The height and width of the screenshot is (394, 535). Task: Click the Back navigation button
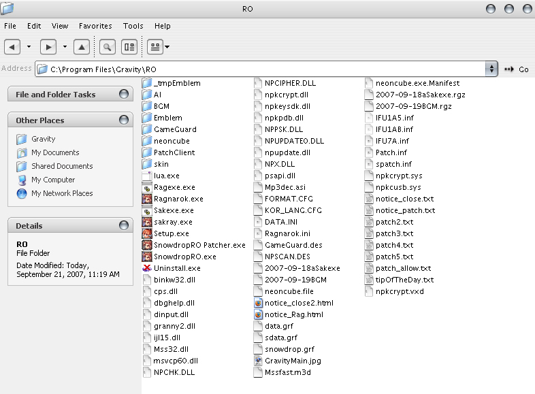[12, 47]
